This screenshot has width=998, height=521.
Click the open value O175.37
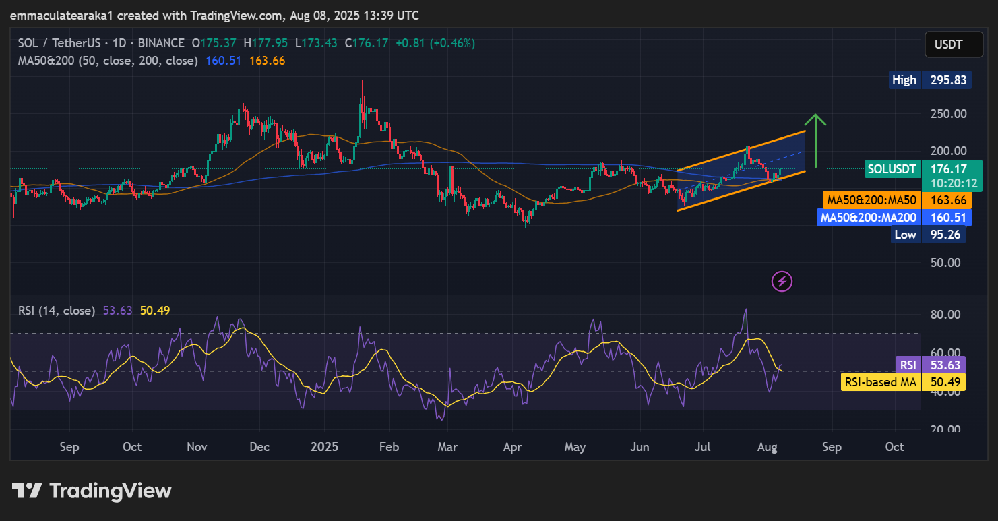(x=214, y=43)
